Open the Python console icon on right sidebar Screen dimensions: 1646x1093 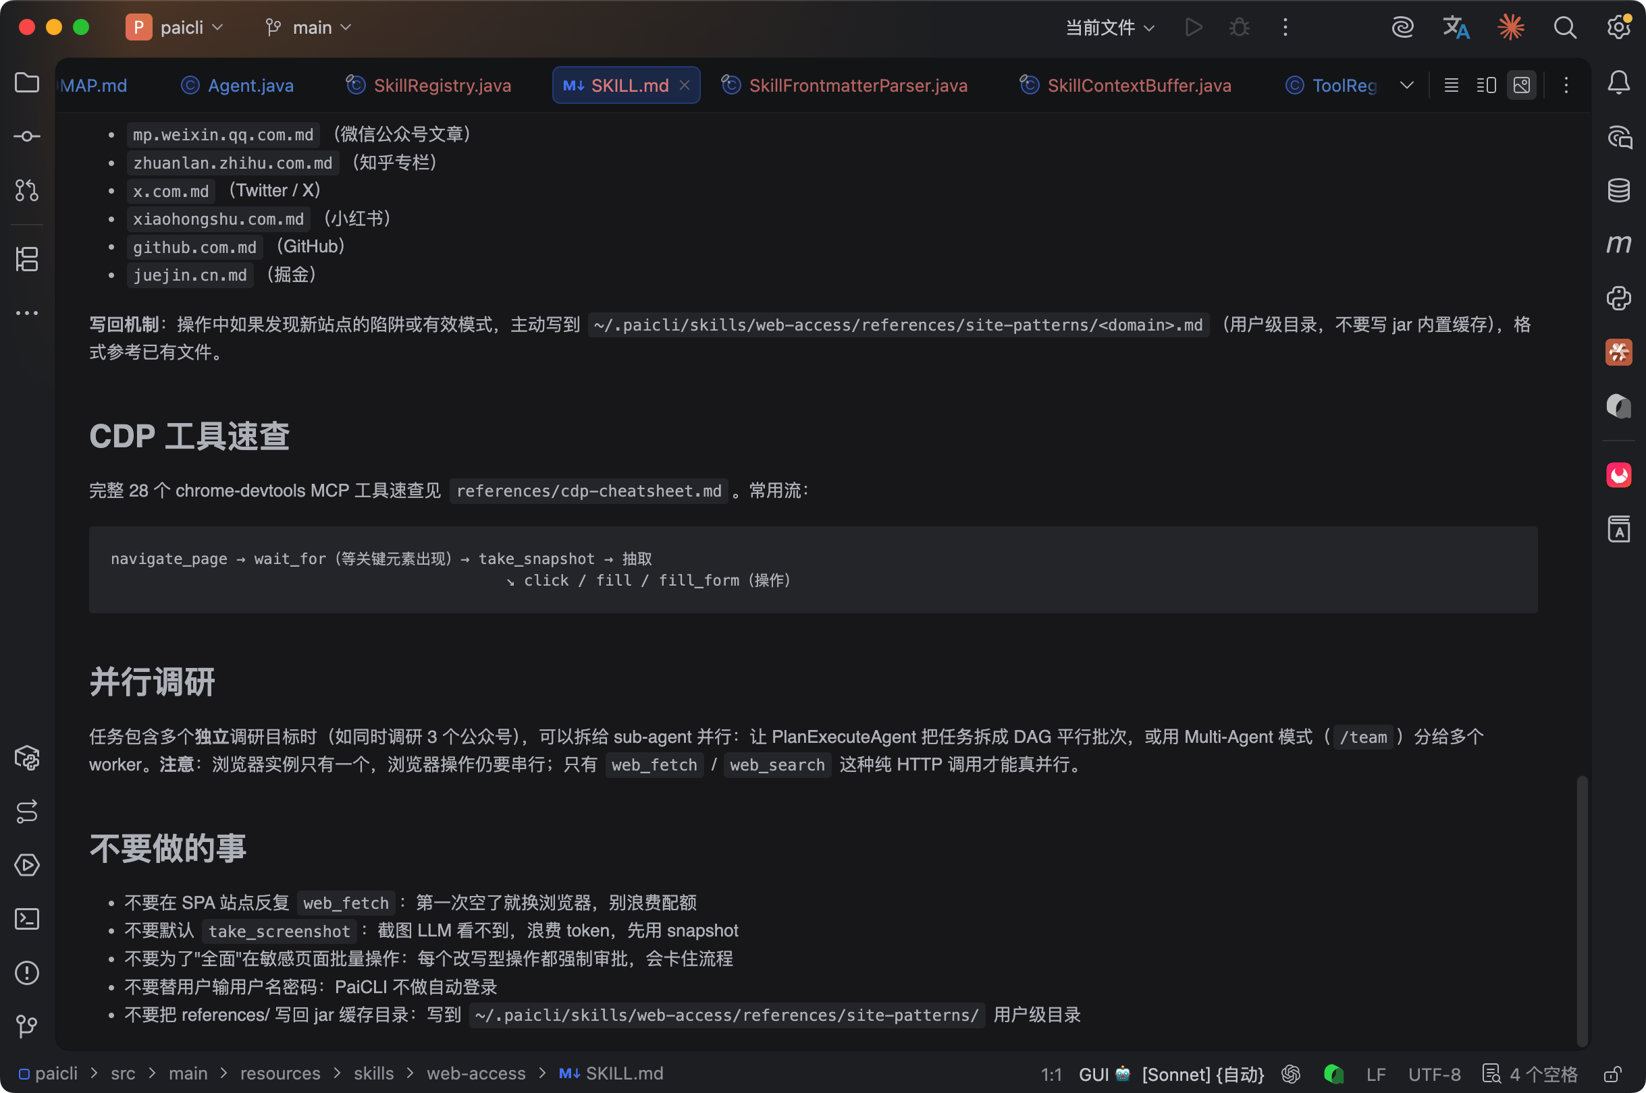[1618, 298]
